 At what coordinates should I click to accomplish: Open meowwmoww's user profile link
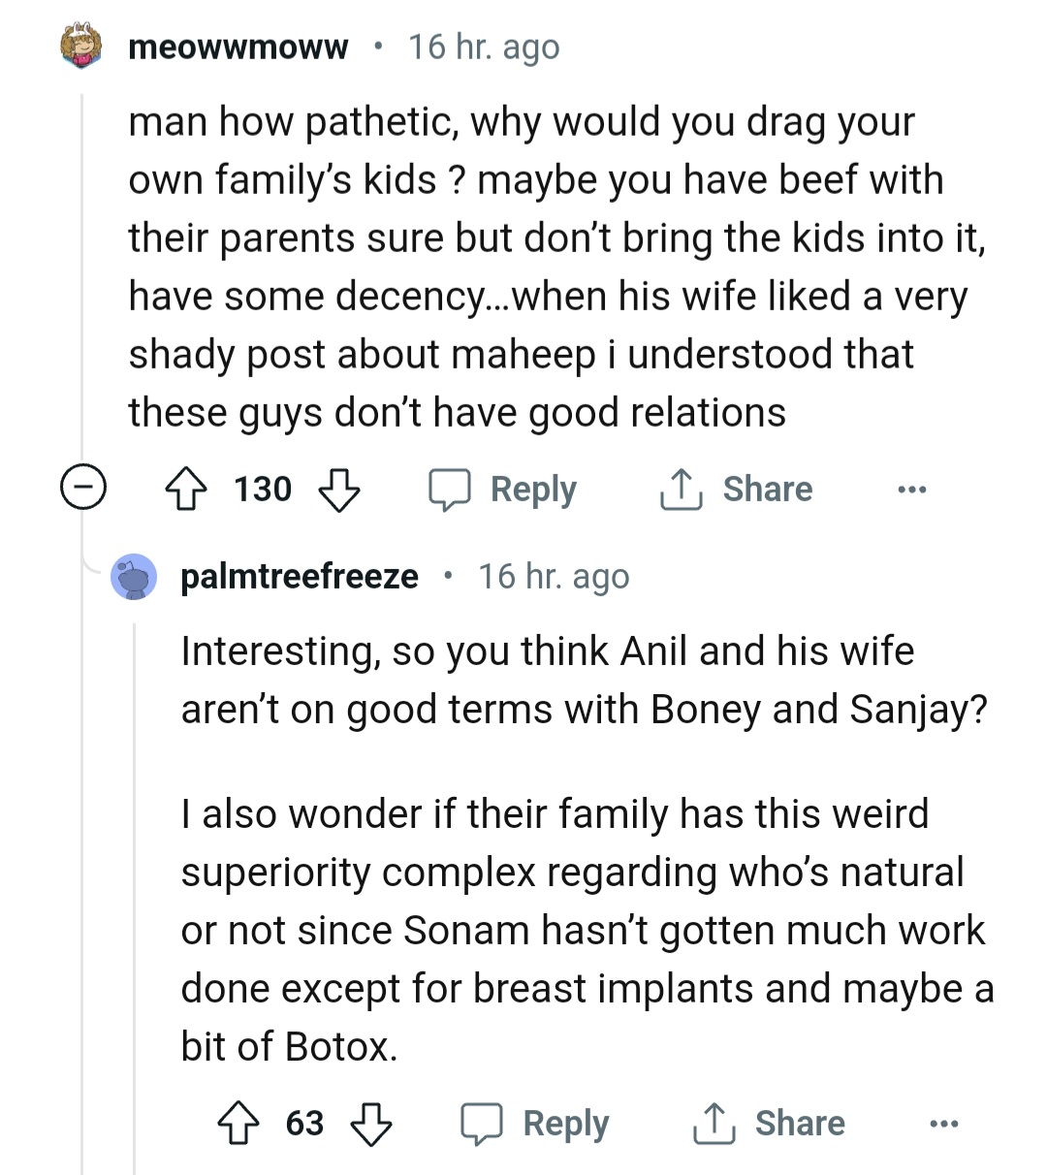[x=238, y=47]
